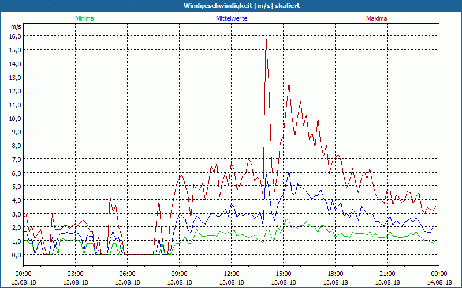
Task: Click the 6,0 y-axis value
Action: [17, 173]
